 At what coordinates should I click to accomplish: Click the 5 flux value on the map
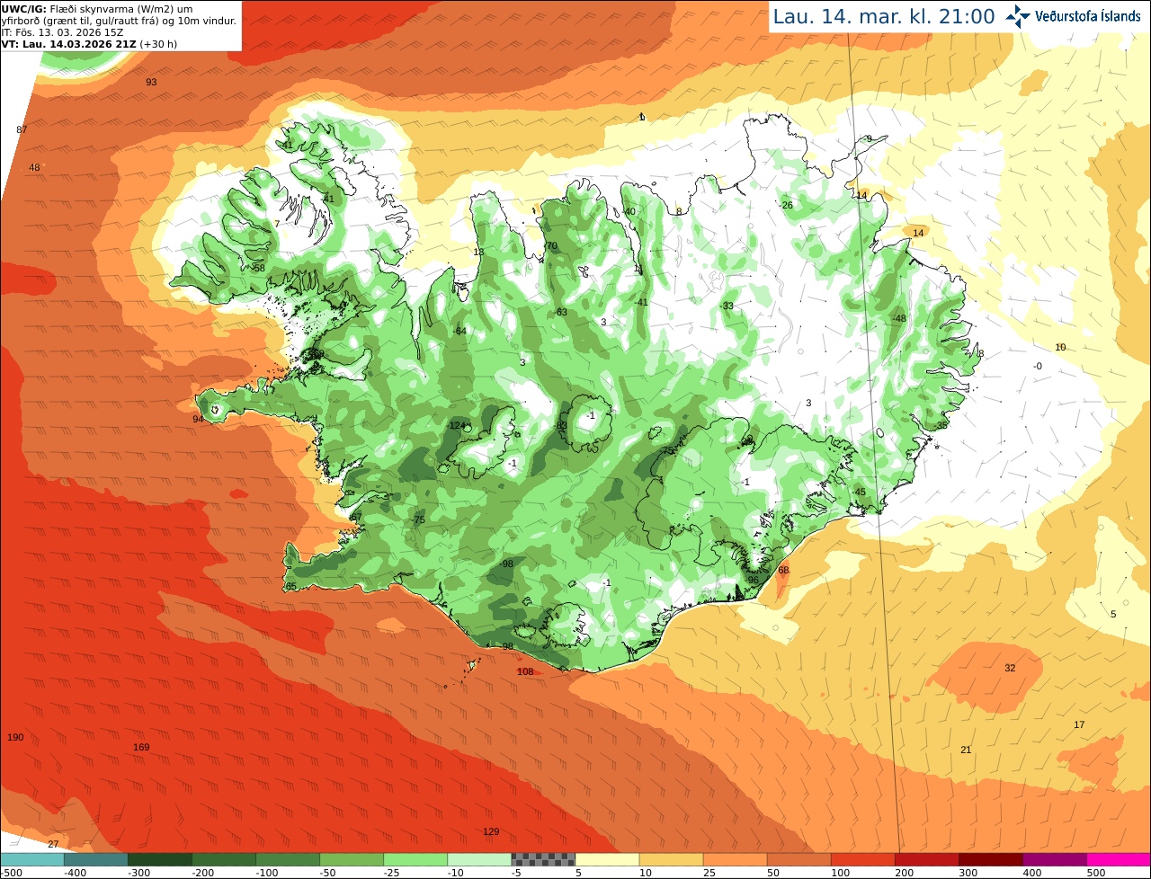pyautogui.click(x=1113, y=614)
